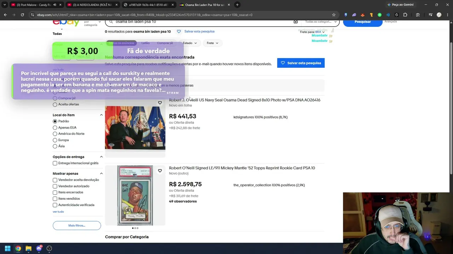Click the site info icon in address bar

[x=33, y=15]
